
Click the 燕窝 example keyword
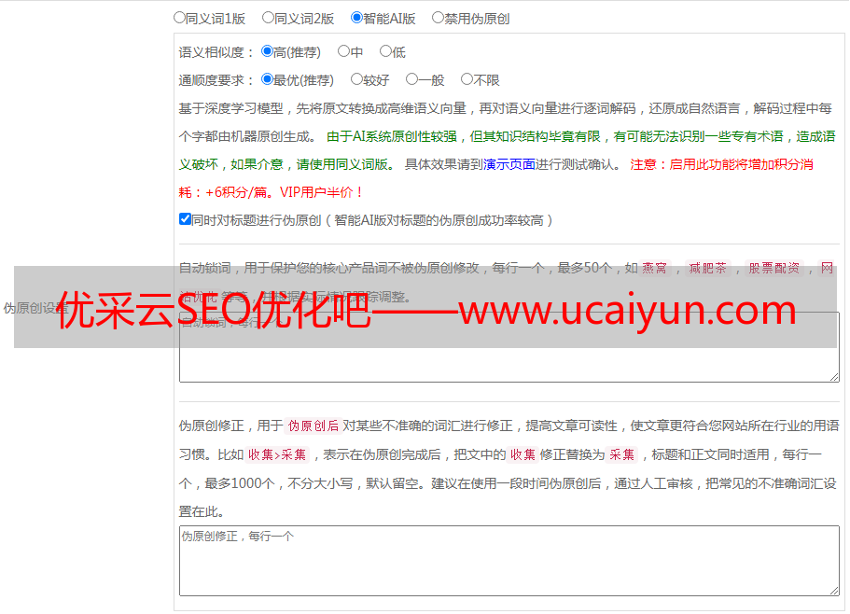(654, 268)
